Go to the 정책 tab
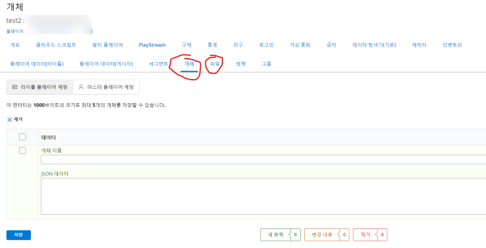 241,64
